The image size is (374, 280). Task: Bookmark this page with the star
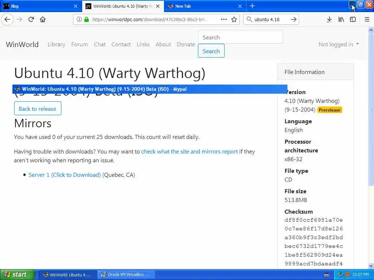[x=234, y=19]
